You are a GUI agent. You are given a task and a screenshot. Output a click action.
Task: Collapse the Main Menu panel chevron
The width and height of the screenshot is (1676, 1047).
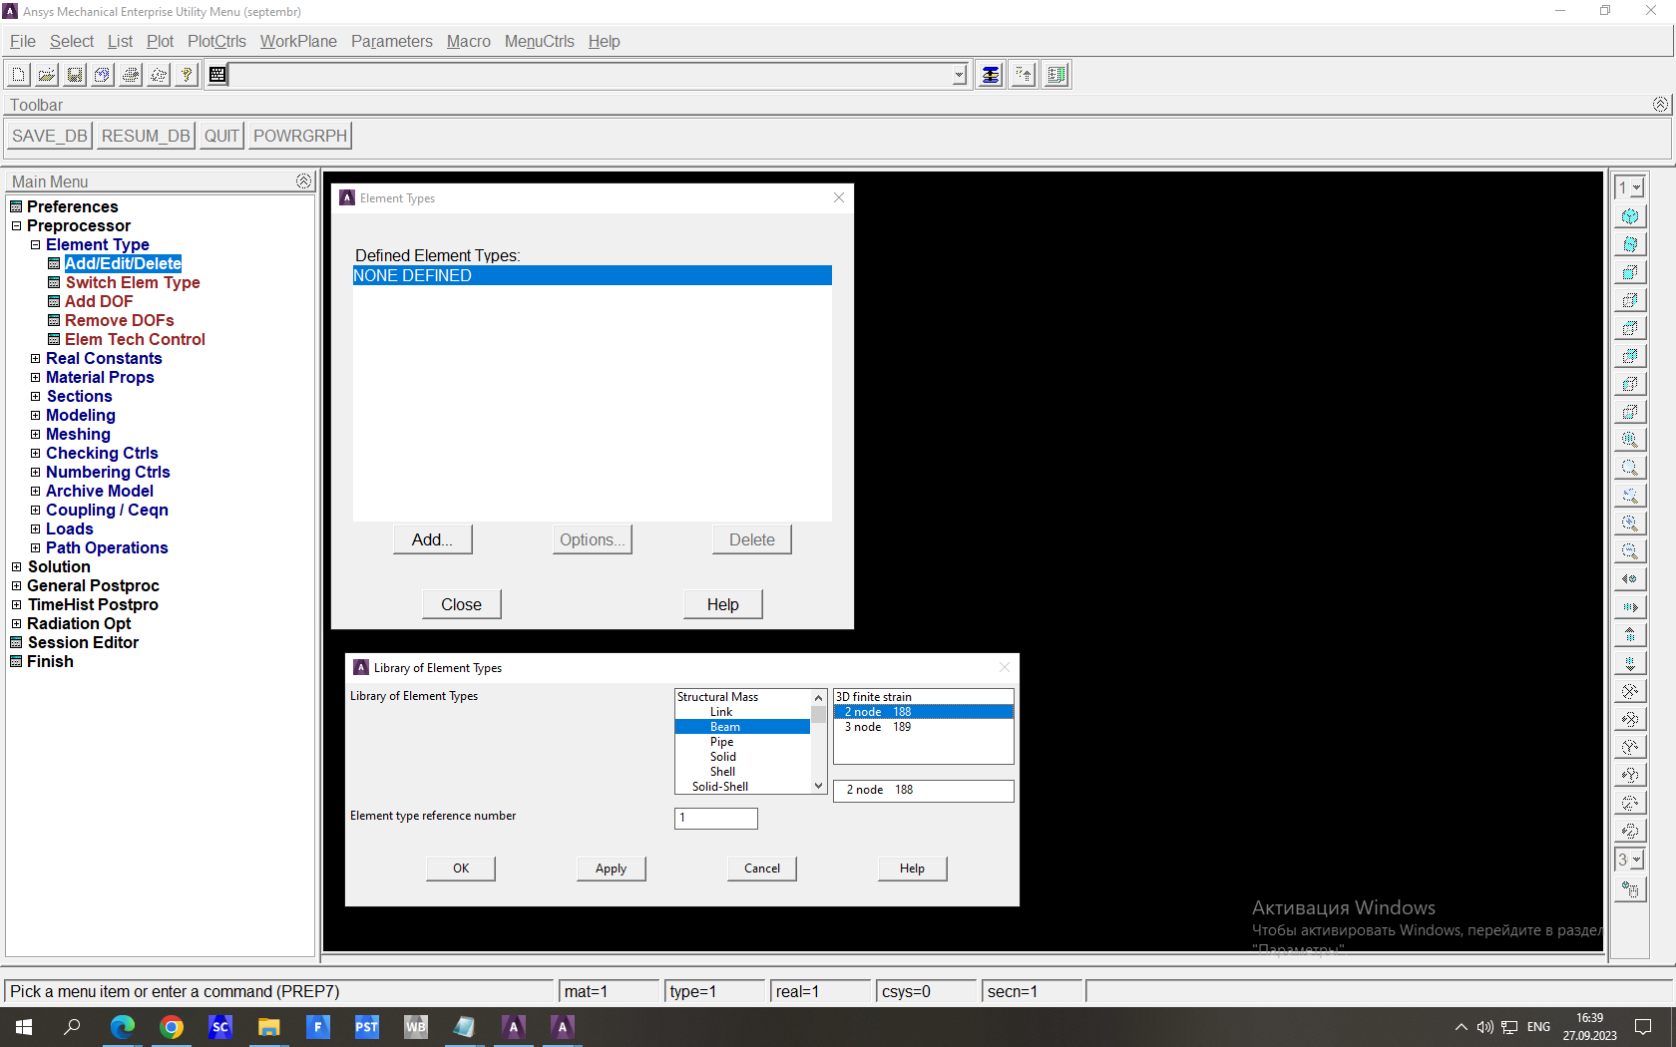pos(303,181)
